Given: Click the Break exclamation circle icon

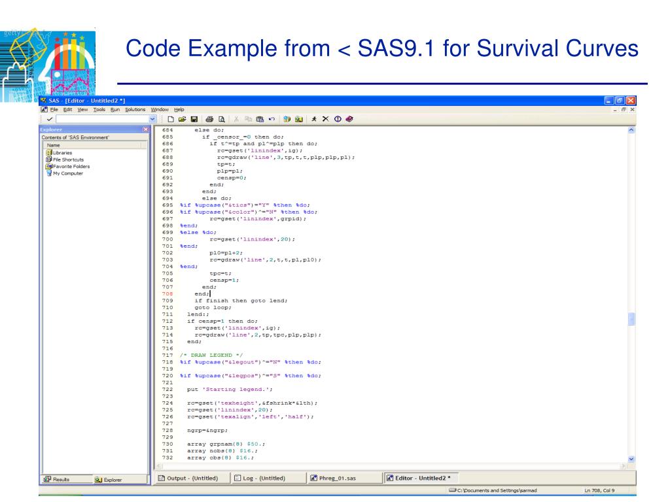Looking at the screenshot, I should pyautogui.click(x=338, y=119).
